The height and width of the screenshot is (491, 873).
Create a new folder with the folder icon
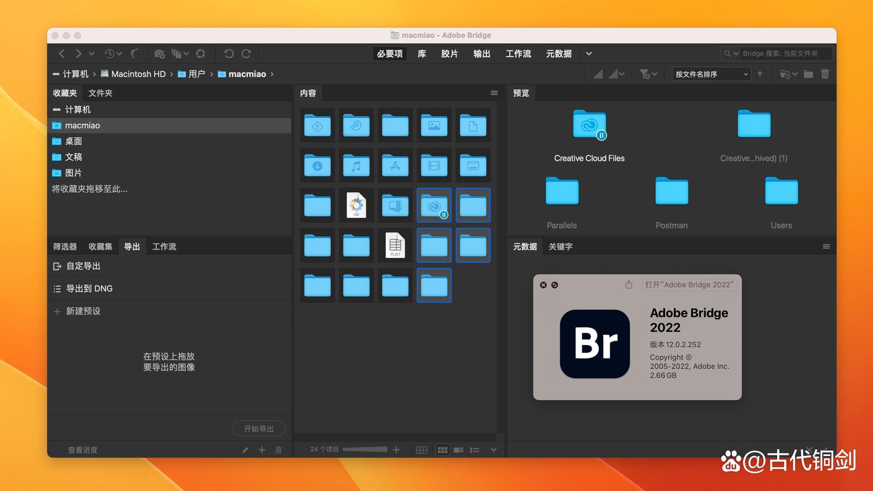[x=808, y=74]
